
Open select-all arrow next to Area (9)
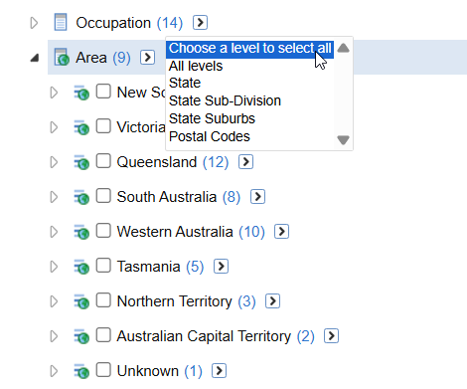pos(148,58)
